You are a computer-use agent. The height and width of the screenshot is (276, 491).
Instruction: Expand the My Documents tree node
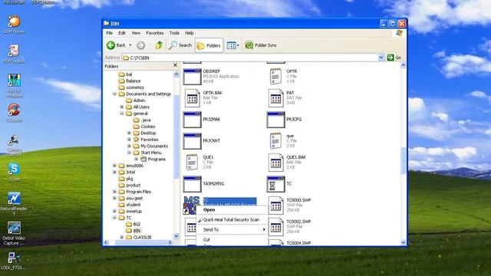(129, 146)
